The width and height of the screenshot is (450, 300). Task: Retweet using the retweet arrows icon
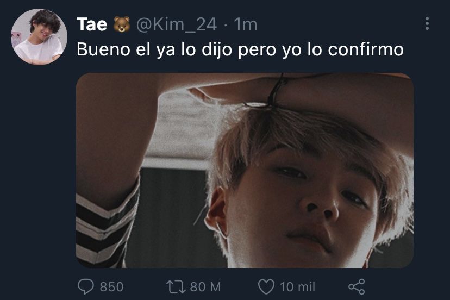coord(176,287)
